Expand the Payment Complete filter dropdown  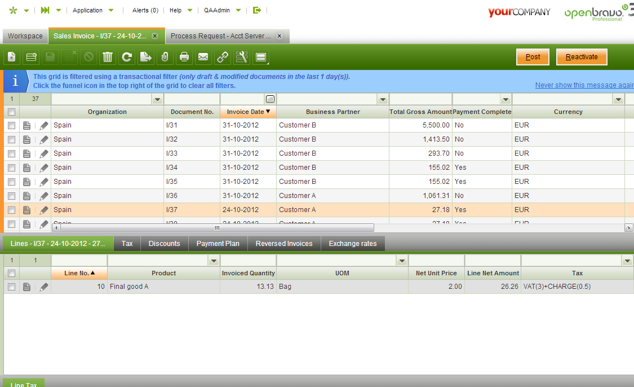click(x=506, y=100)
